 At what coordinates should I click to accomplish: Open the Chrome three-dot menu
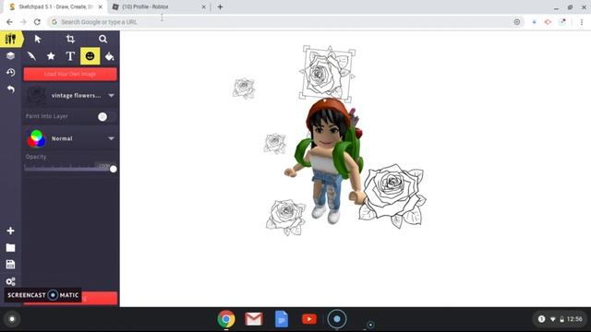[582, 22]
